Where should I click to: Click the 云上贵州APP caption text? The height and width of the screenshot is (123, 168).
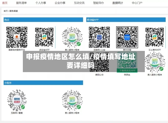tap(155, 50)
